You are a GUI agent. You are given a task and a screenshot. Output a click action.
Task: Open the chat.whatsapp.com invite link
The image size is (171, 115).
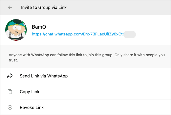point(78,34)
